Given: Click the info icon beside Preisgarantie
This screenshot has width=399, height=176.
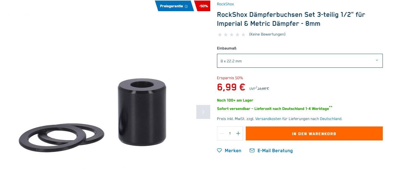Looking at the screenshot, I should point(186,6).
